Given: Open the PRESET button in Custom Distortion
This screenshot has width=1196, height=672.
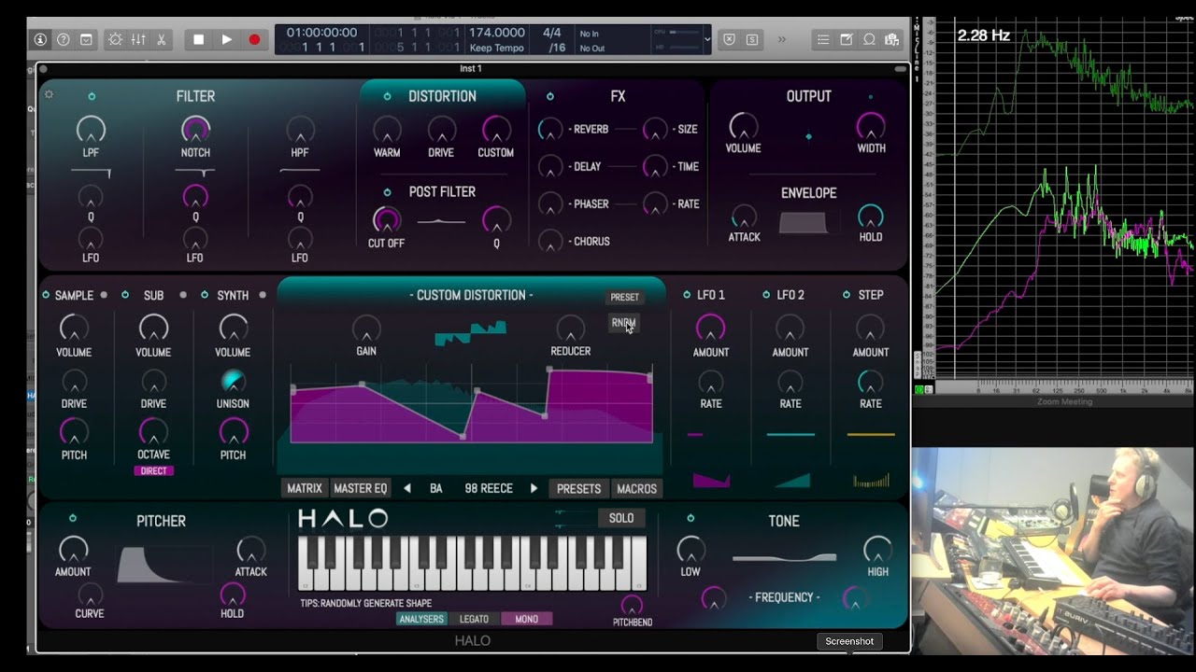Looking at the screenshot, I should (x=624, y=298).
